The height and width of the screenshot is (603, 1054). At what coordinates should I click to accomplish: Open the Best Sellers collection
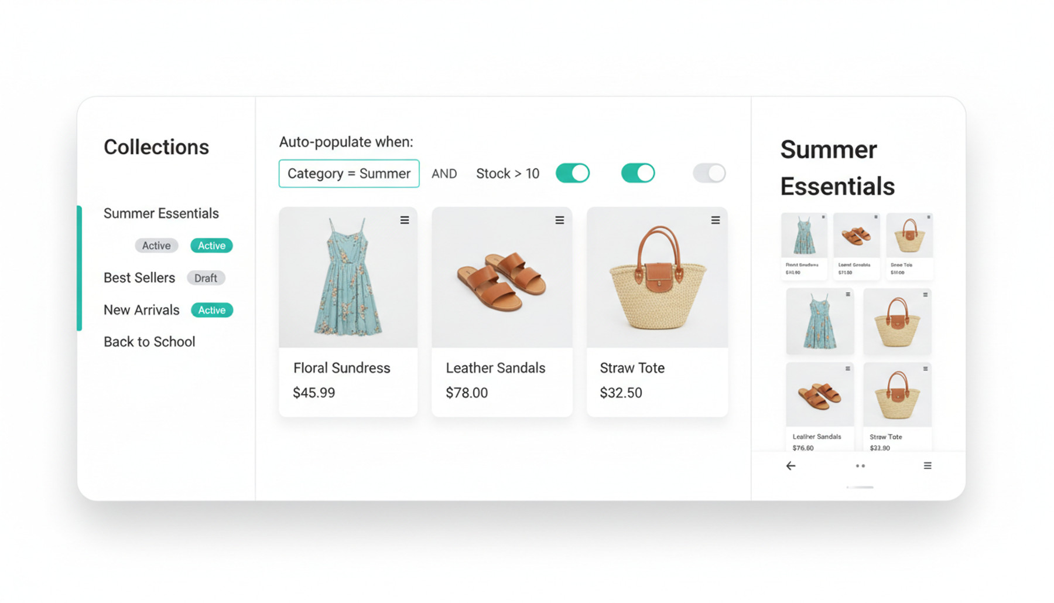pyautogui.click(x=139, y=278)
